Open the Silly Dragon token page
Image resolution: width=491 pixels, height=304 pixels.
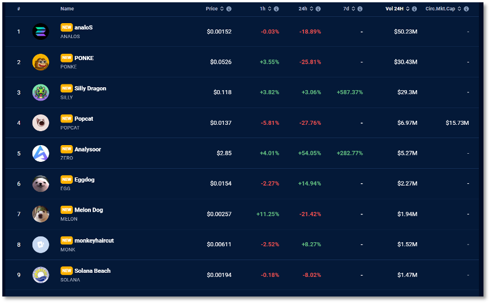point(90,88)
